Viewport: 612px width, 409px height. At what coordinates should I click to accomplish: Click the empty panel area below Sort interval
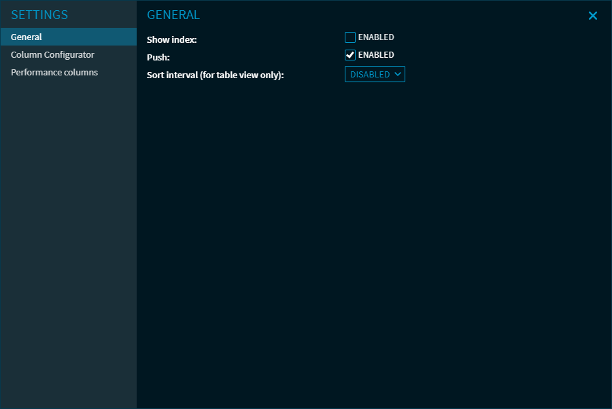pyautogui.click(x=374, y=238)
